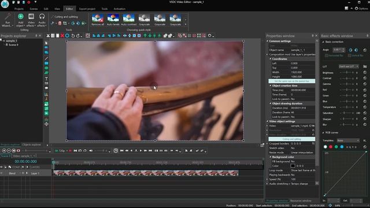
Task: Select the arrow pointer tool in side toolbar
Action: [46, 43]
